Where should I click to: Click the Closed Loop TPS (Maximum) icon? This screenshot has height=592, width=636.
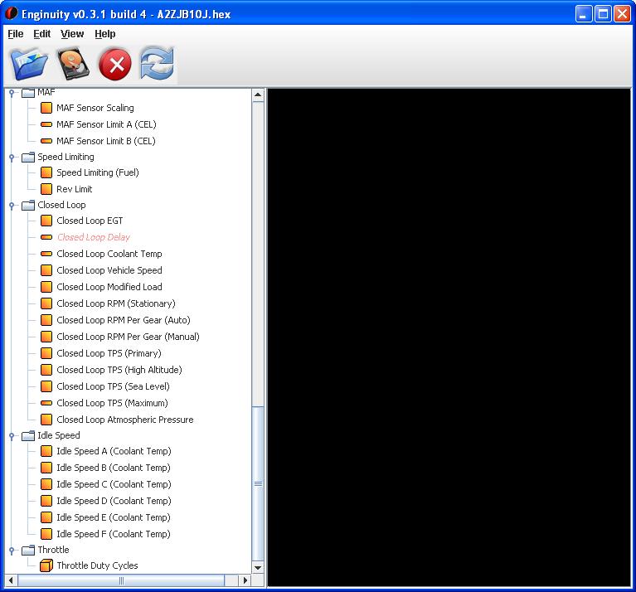pos(46,403)
